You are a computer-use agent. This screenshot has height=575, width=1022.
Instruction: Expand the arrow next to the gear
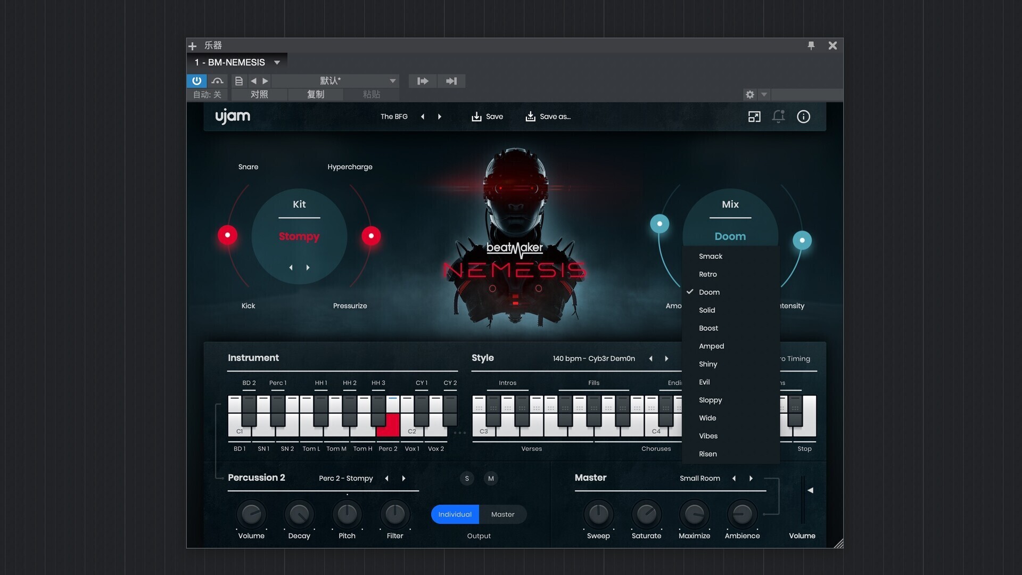[764, 94]
